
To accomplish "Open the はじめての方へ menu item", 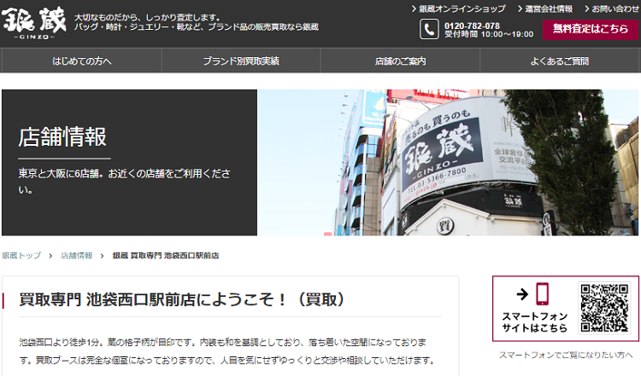I will click(82, 61).
